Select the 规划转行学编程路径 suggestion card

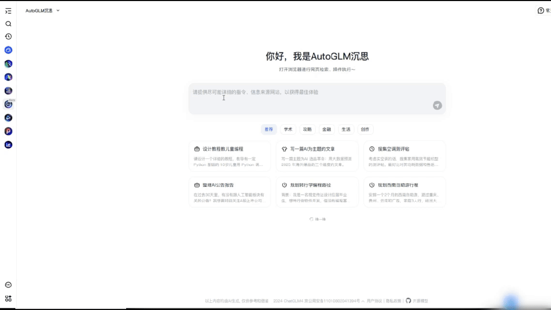click(x=317, y=192)
